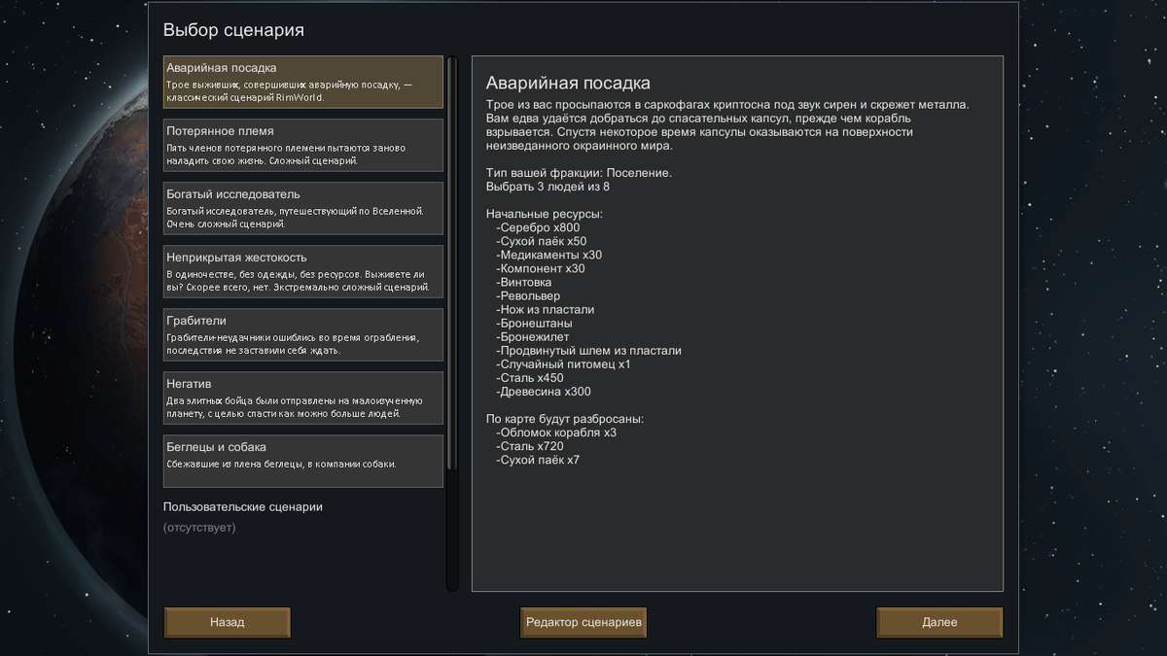
Task: Click the -Серебро x800 resource line
Action: coord(538,227)
